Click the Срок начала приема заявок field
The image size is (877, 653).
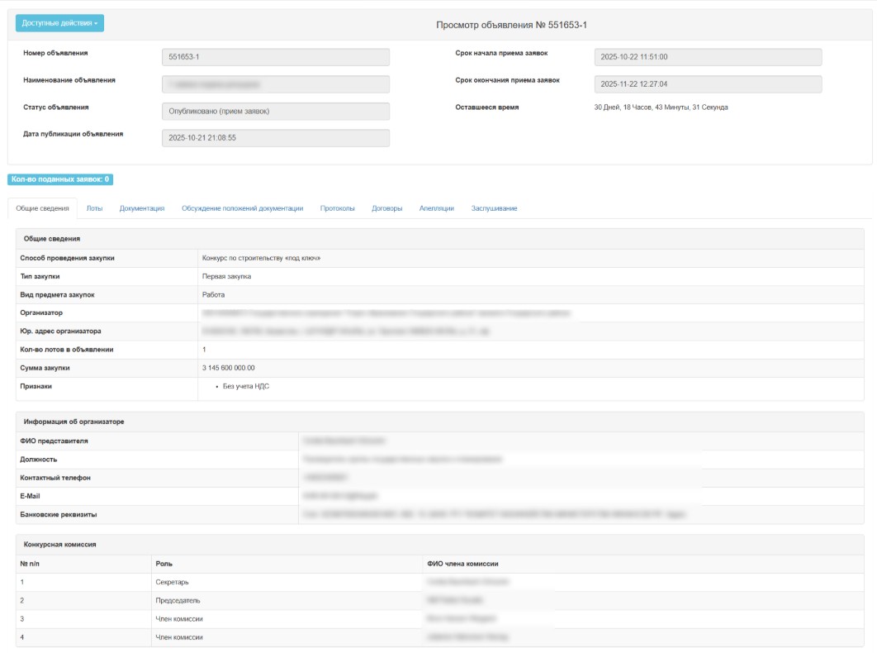click(707, 57)
